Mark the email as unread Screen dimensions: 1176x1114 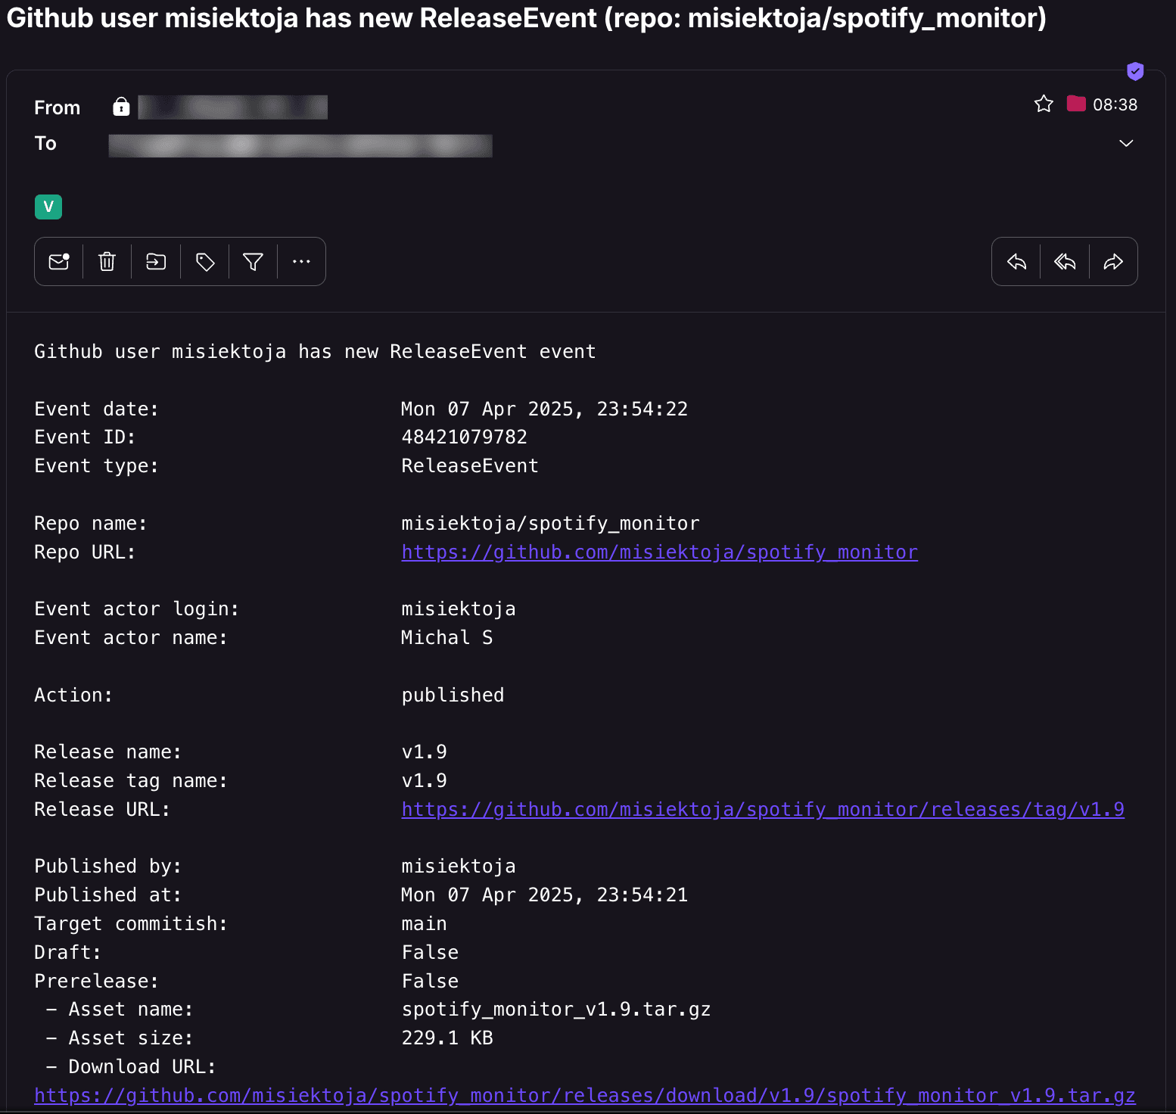[x=58, y=261]
